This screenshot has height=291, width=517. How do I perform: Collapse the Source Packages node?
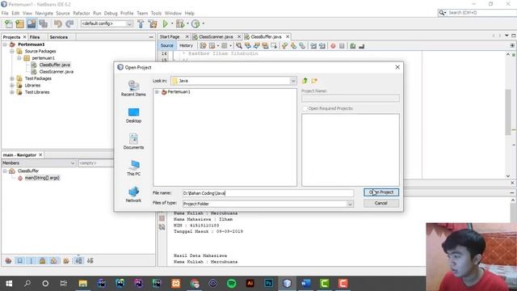[x=12, y=52]
